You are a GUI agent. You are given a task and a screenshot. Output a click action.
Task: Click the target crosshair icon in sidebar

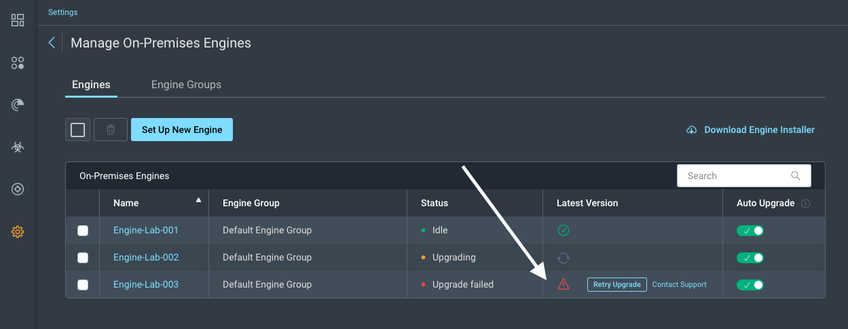(x=18, y=189)
